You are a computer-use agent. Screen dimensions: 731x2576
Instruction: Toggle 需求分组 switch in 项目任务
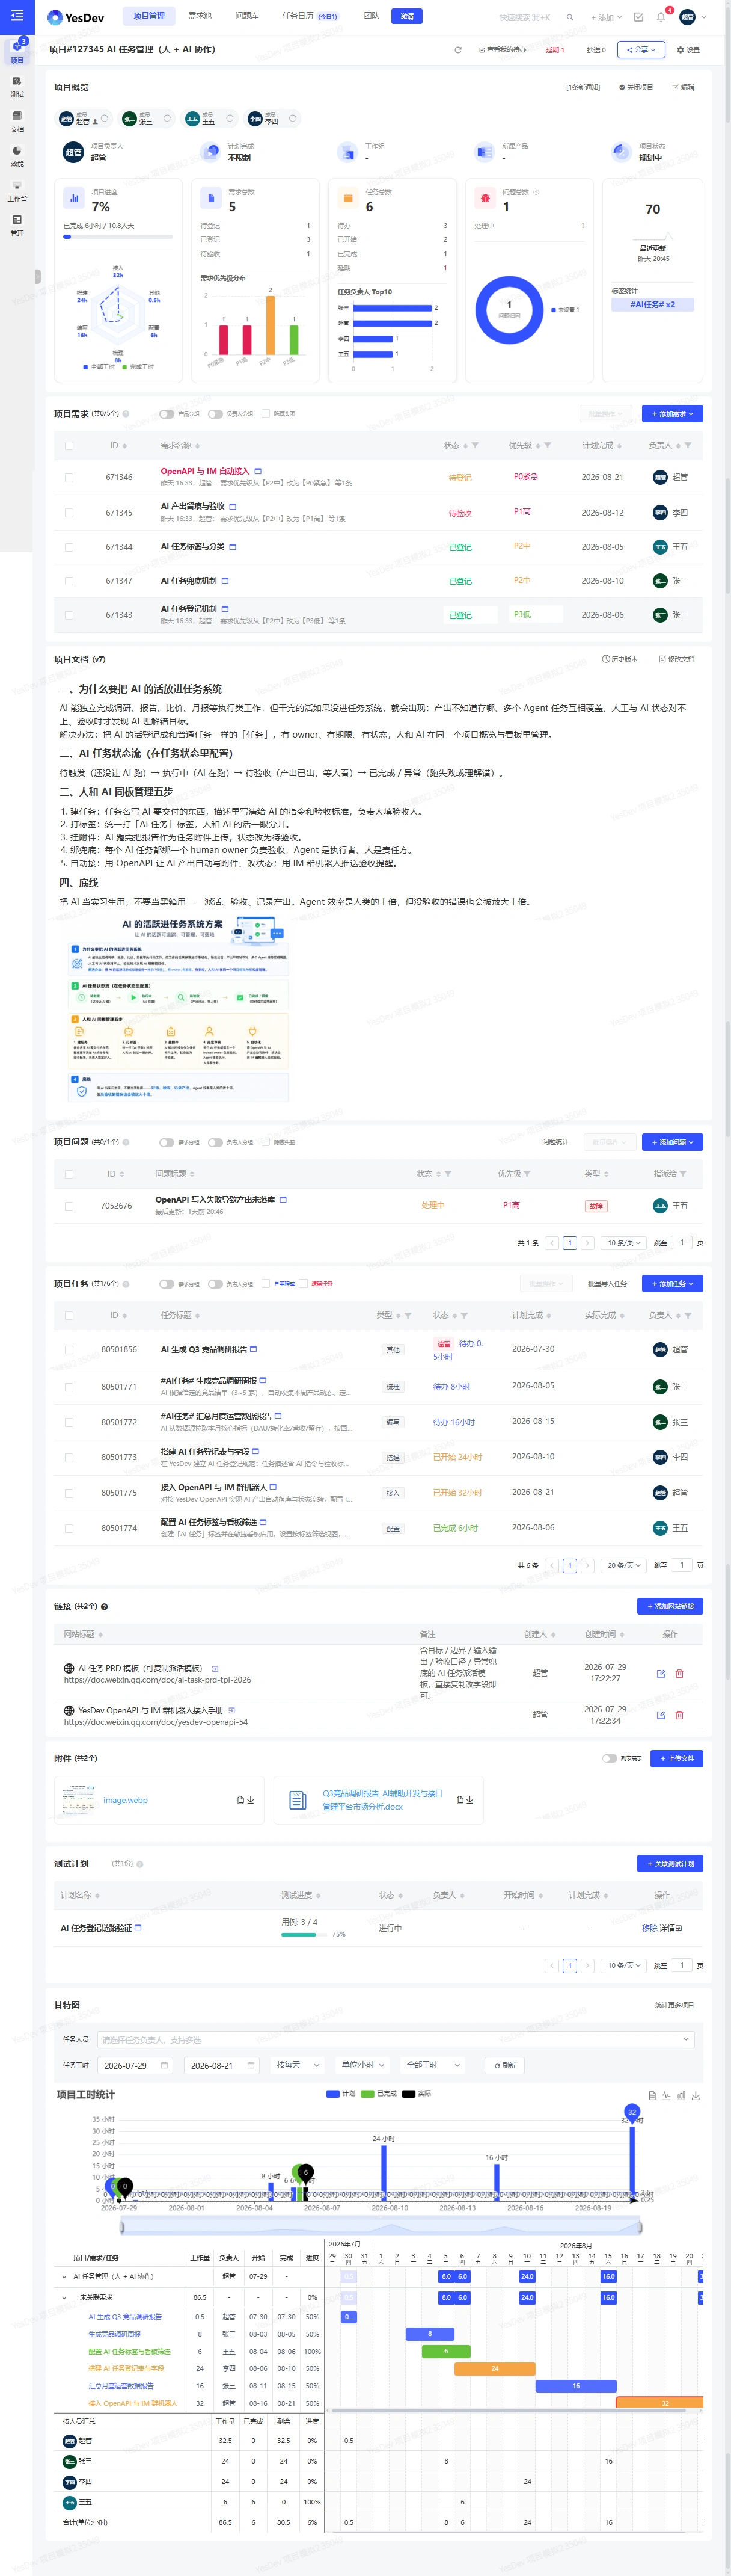pyautogui.click(x=167, y=1284)
